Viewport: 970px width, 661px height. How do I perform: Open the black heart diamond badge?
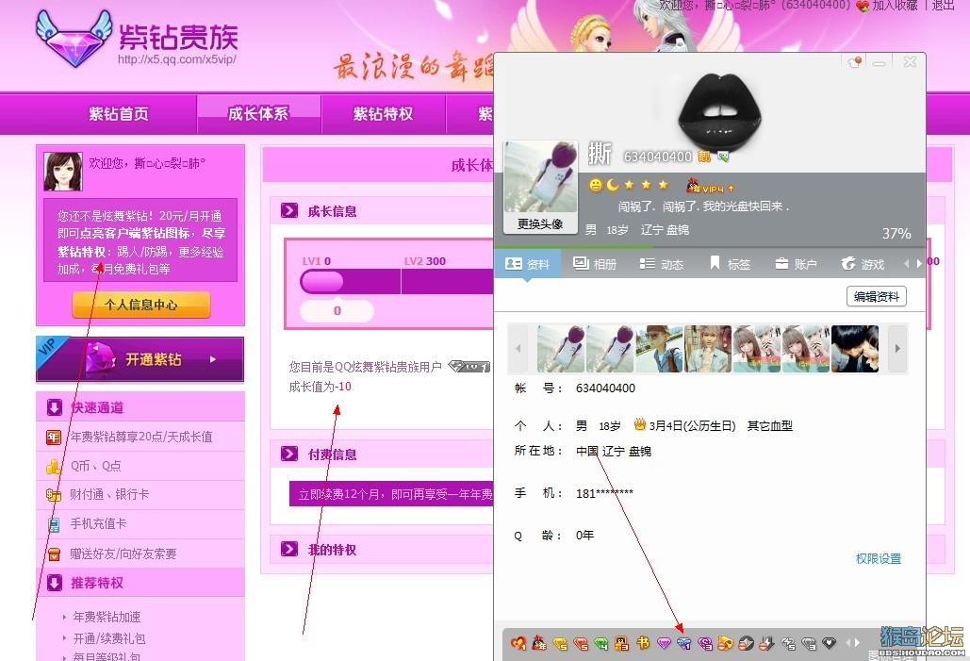[829, 644]
